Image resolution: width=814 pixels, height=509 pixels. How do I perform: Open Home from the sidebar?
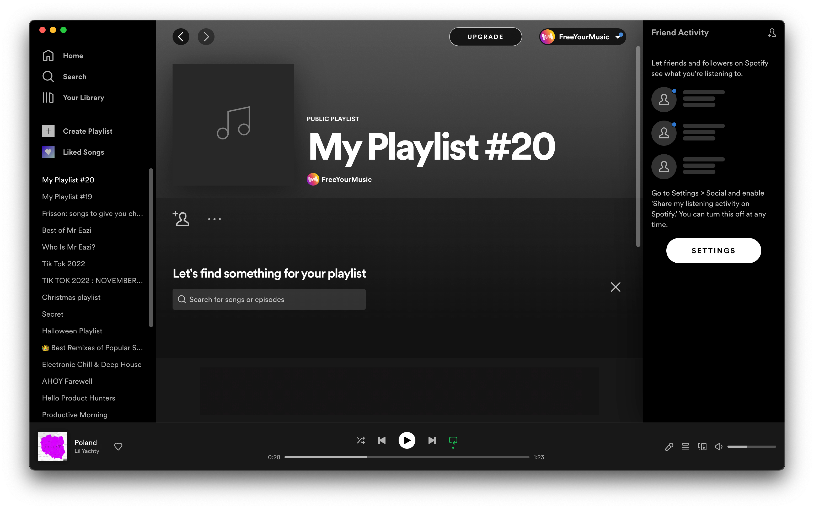pyautogui.click(x=63, y=56)
